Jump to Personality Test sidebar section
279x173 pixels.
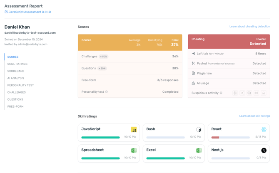pyautogui.click(x=20, y=85)
